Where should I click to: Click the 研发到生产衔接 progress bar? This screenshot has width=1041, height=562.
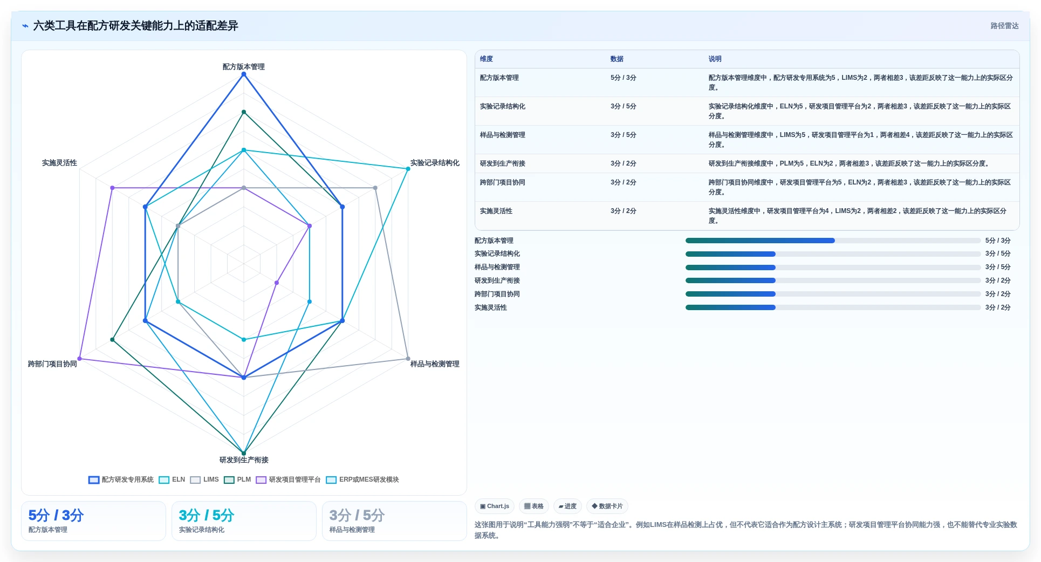(x=833, y=280)
